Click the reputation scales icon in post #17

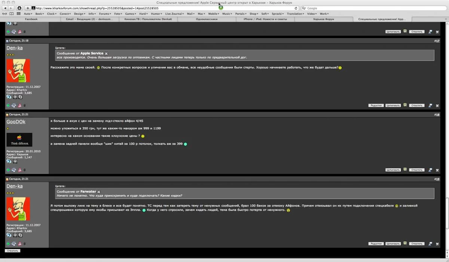[x=14, y=106]
